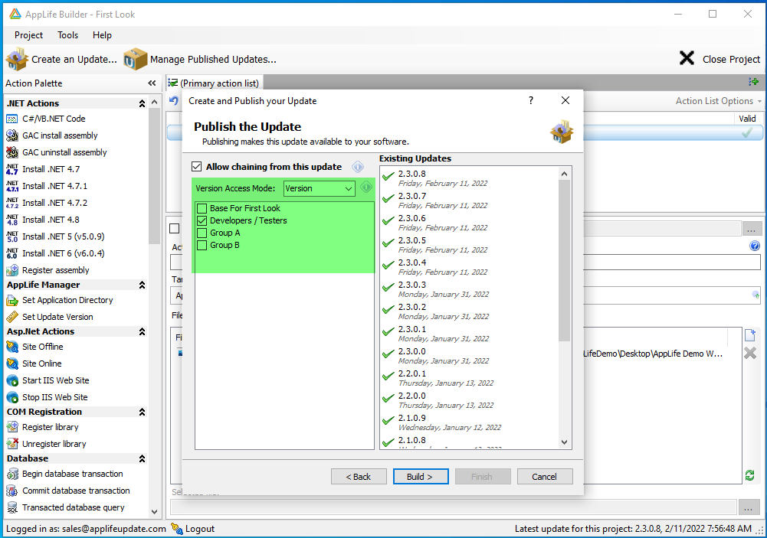Click the Close Project X icon
Screen dimensions: 767x538
tap(687, 58)
